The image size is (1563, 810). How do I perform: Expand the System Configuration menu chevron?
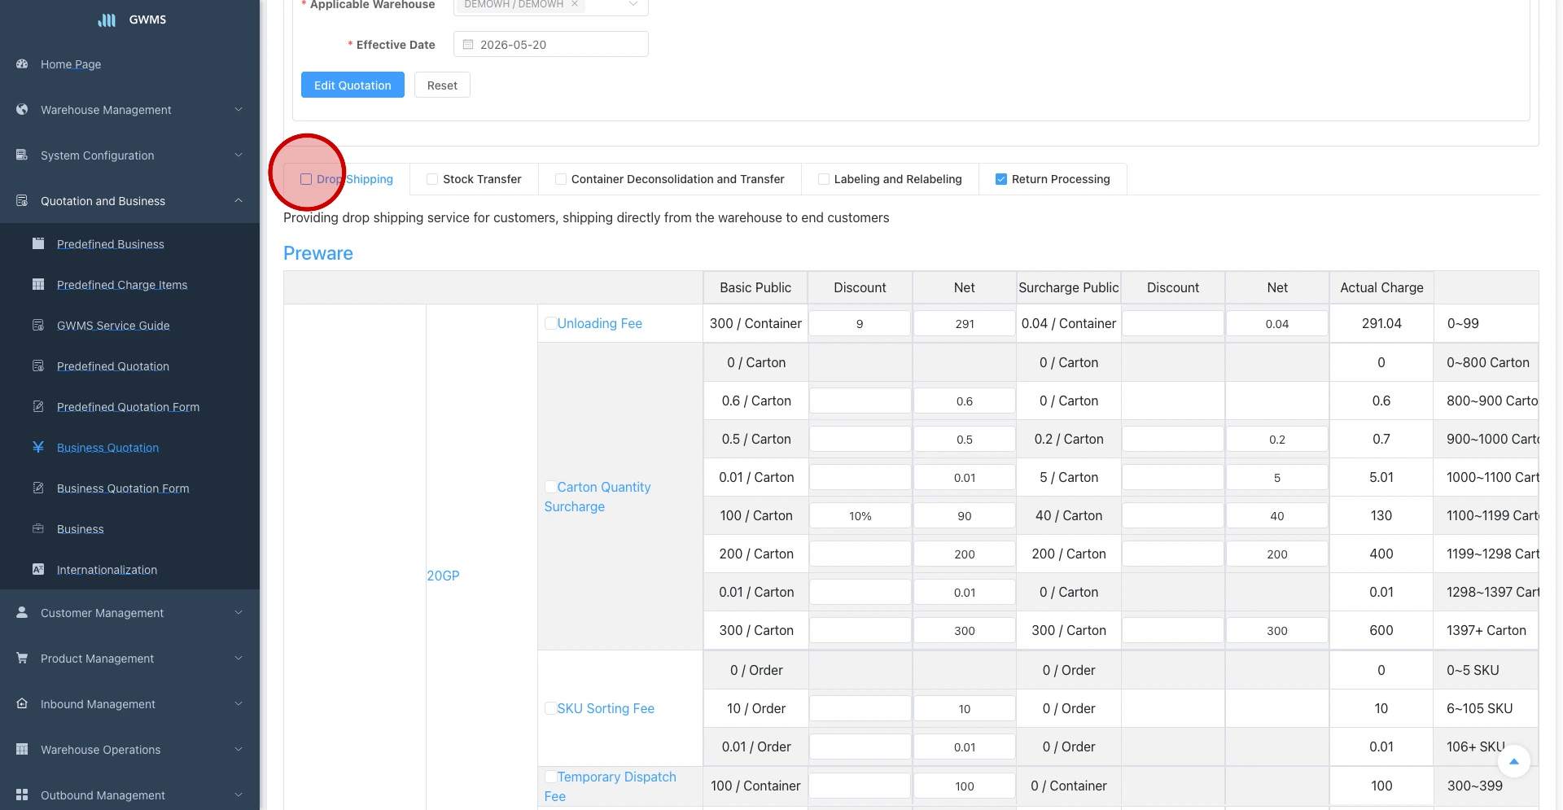[239, 155]
